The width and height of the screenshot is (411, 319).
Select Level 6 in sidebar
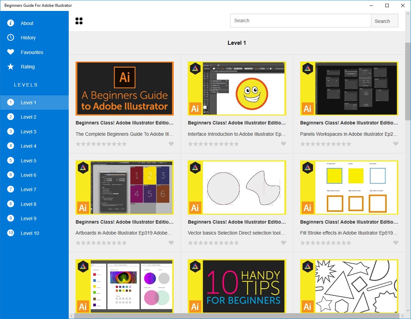point(34,175)
